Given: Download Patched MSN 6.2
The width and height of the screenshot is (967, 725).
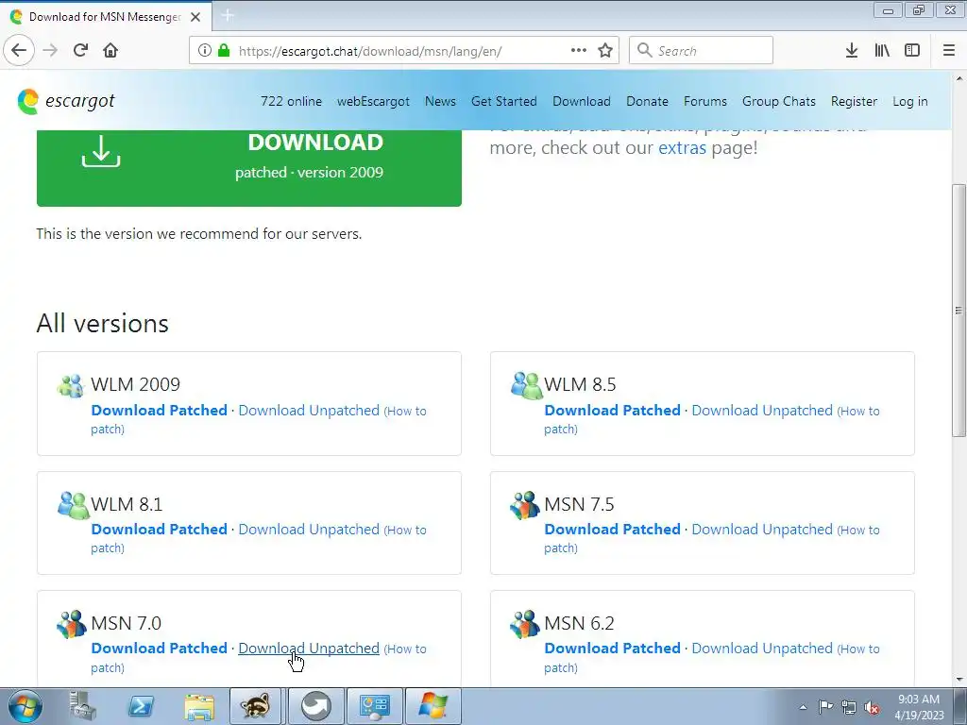Looking at the screenshot, I should point(612,649).
